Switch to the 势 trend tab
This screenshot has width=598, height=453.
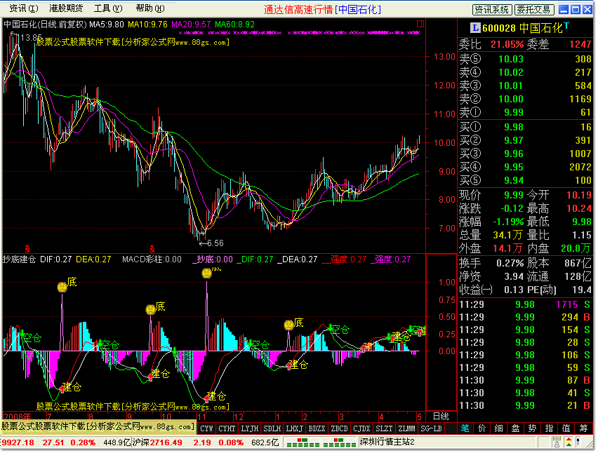(x=533, y=428)
